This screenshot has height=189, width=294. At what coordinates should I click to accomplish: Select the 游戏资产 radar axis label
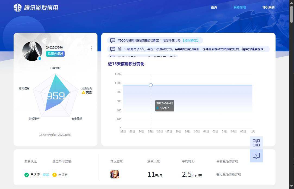coord(34,118)
